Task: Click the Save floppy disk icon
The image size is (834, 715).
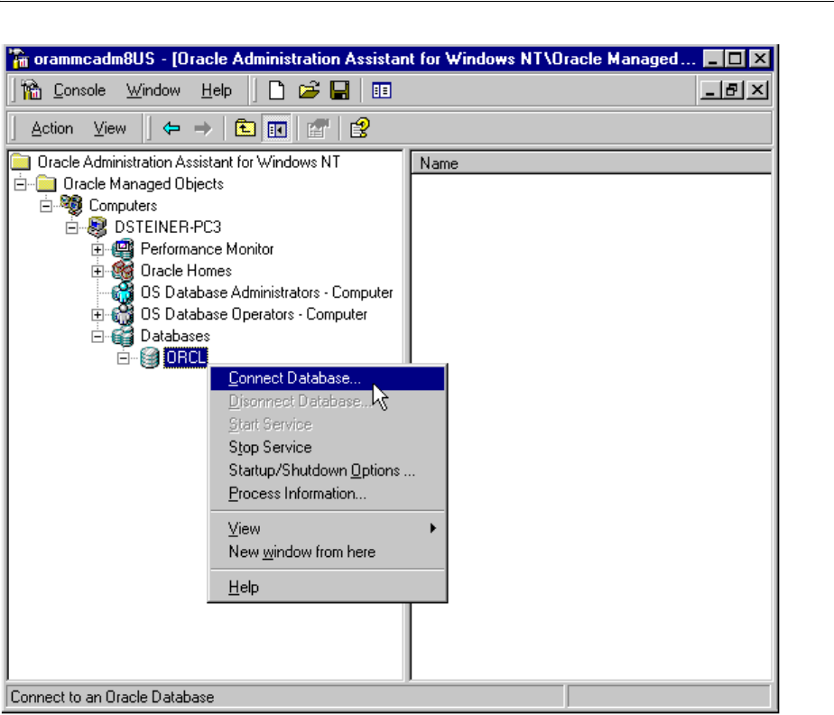Action: pos(340,90)
